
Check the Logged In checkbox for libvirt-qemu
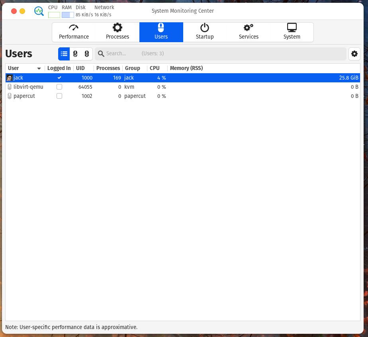coord(59,87)
